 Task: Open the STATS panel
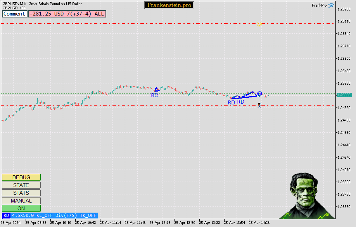click(x=21, y=193)
